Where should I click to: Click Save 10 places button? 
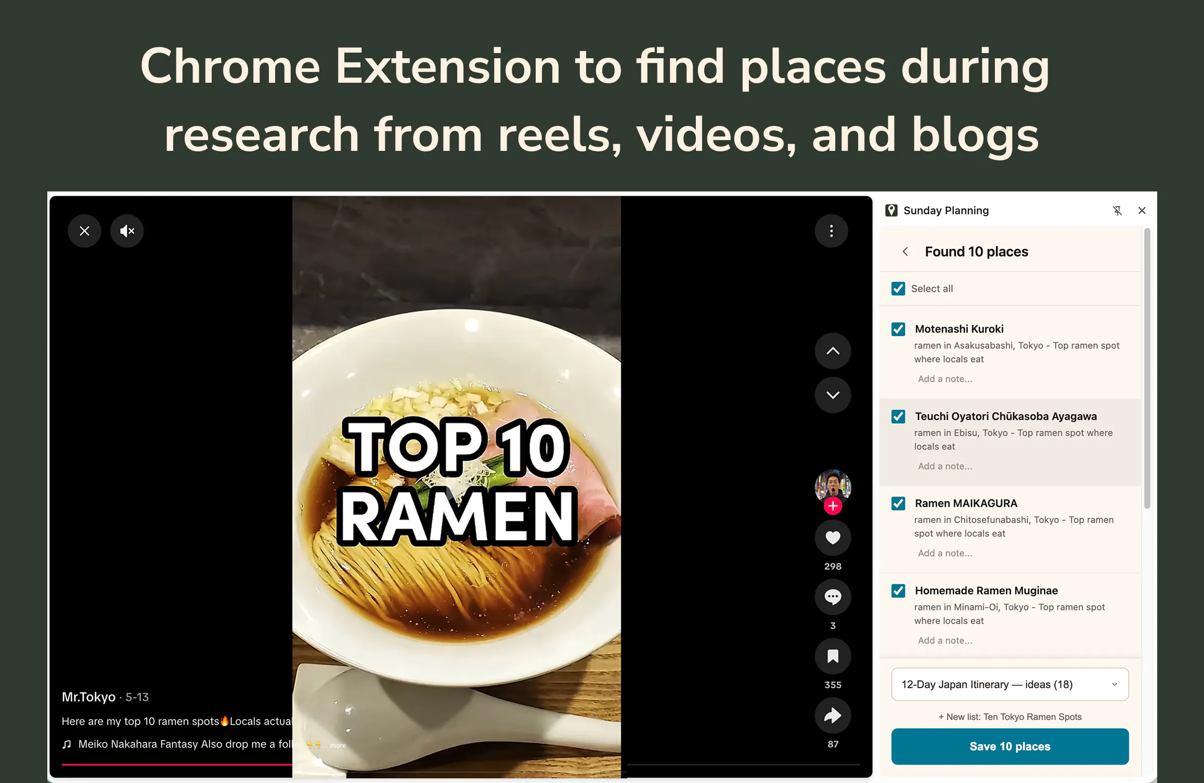(x=1010, y=747)
